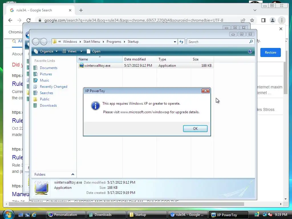Sort by Date modified column
Image resolution: width=292 pixels, height=219 pixels.
pyautogui.click(x=139, y=59)
